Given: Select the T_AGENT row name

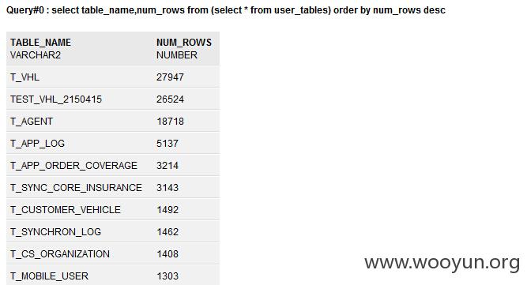Looking at the screenshot, I should coord(32,122).
